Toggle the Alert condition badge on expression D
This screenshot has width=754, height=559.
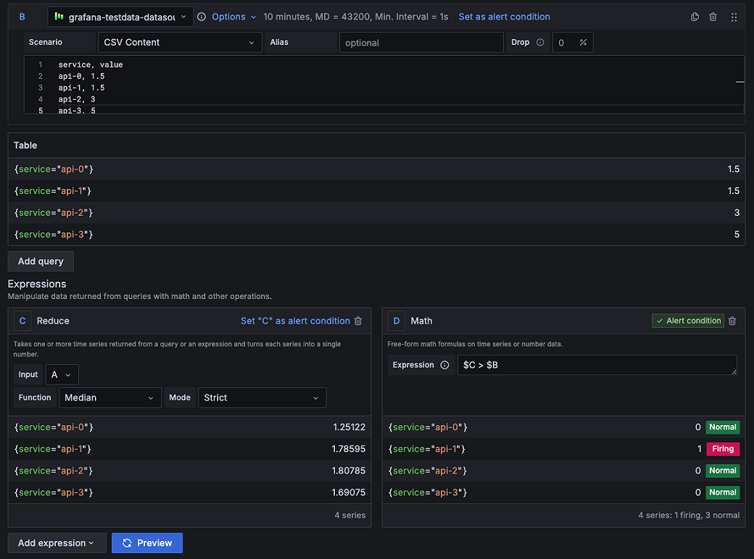click(687, 321)
